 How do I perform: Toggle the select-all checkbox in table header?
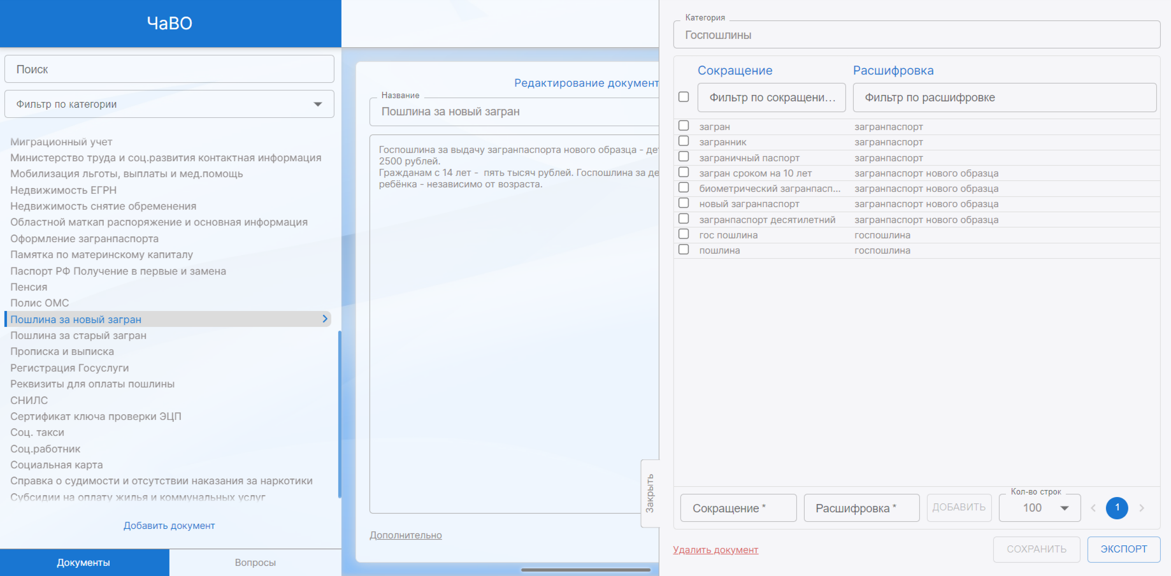click(684, 97)
